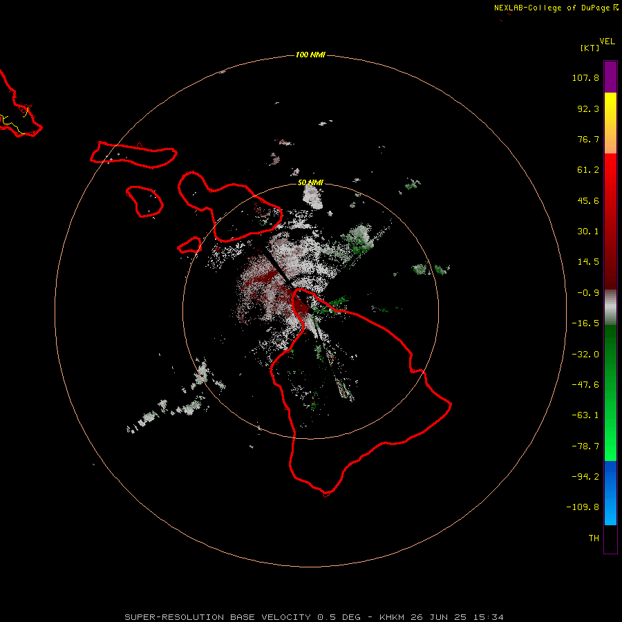
Task: Click the 61.2 legend value
Action: coord(588,170)
